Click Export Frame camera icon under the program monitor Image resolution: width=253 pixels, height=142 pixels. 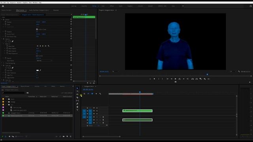click(x=176, y=82)
